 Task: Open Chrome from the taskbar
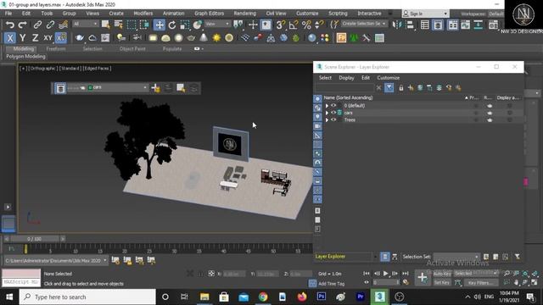point(263,297)
